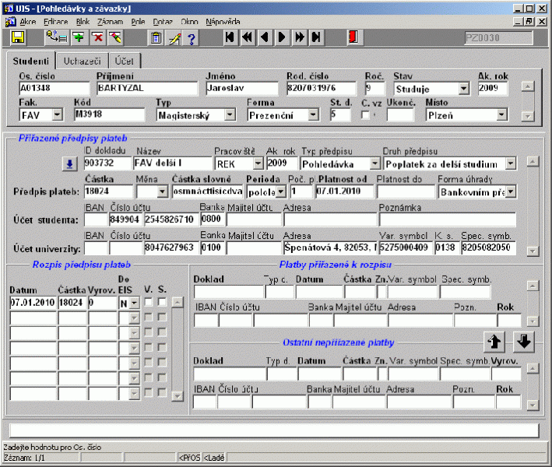Open the Forma úhrady dropdown
The width and height of the screenshot is (552, 467).
click(511, 191)
